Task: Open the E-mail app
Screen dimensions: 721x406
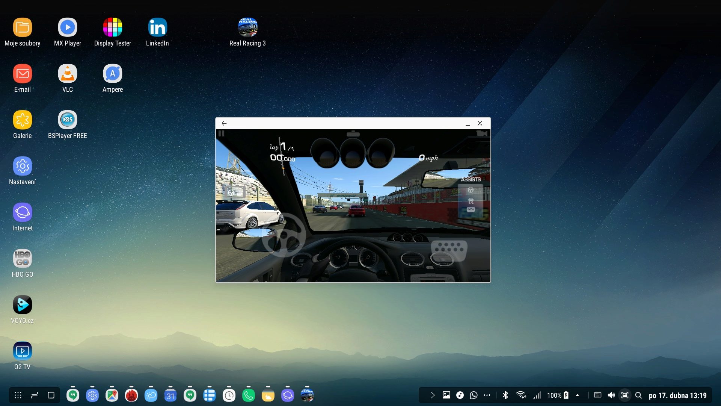Action: point(23,79)
